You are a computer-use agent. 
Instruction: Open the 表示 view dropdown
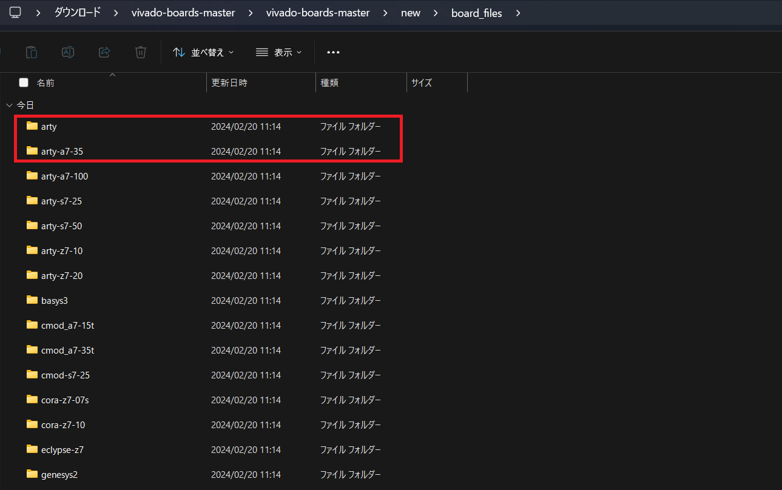pyautogui.click(x=278, y=52)
